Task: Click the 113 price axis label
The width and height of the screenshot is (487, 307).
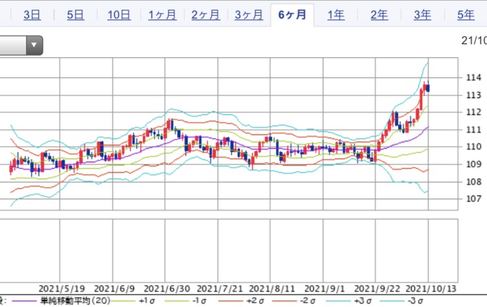Action: [473, 95]
